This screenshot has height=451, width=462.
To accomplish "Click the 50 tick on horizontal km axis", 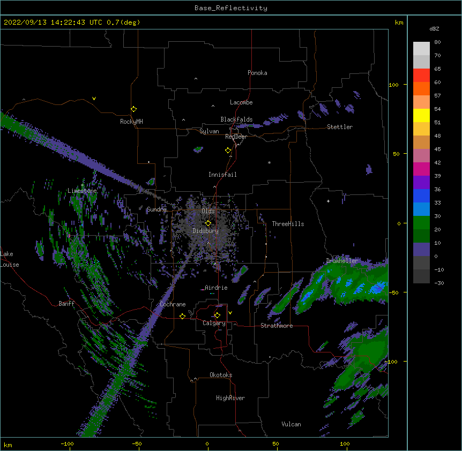I will click(x=275, y=444).
